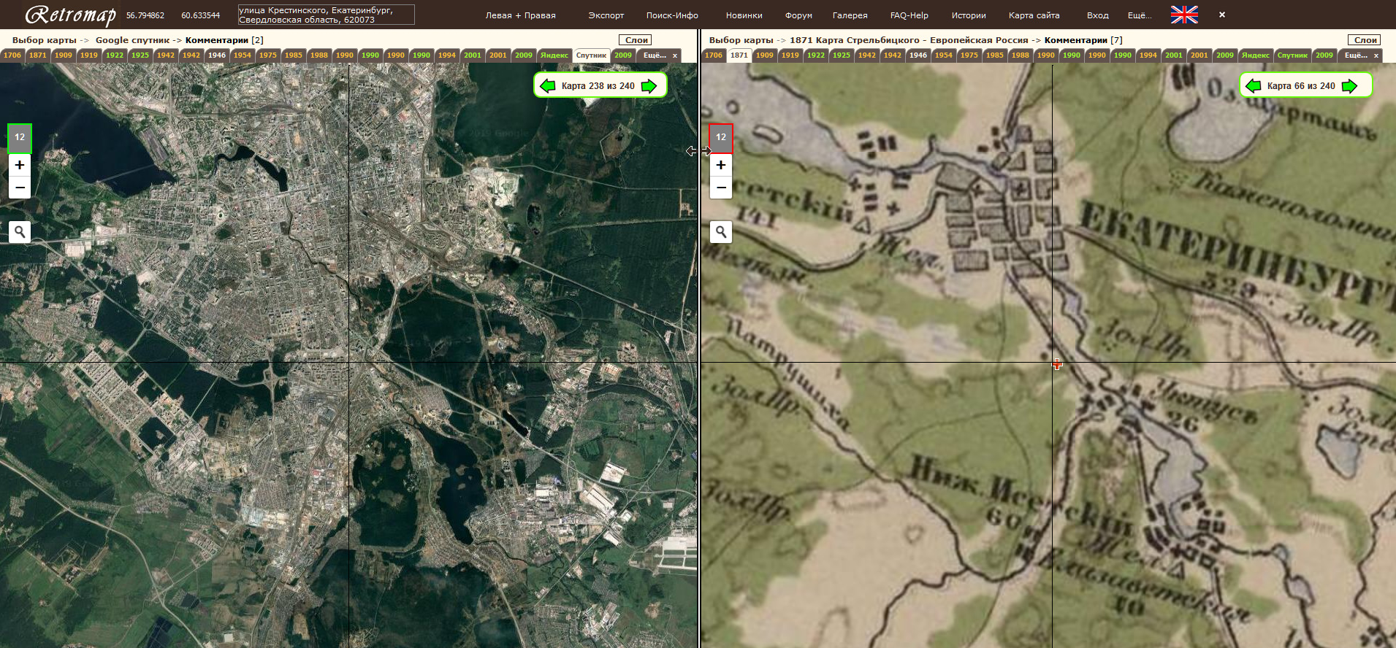Click zoom level 12 indicator on left map
The height and width of the screenshot is (648, 1396).
pyautogui.click(x=20, y=137)
